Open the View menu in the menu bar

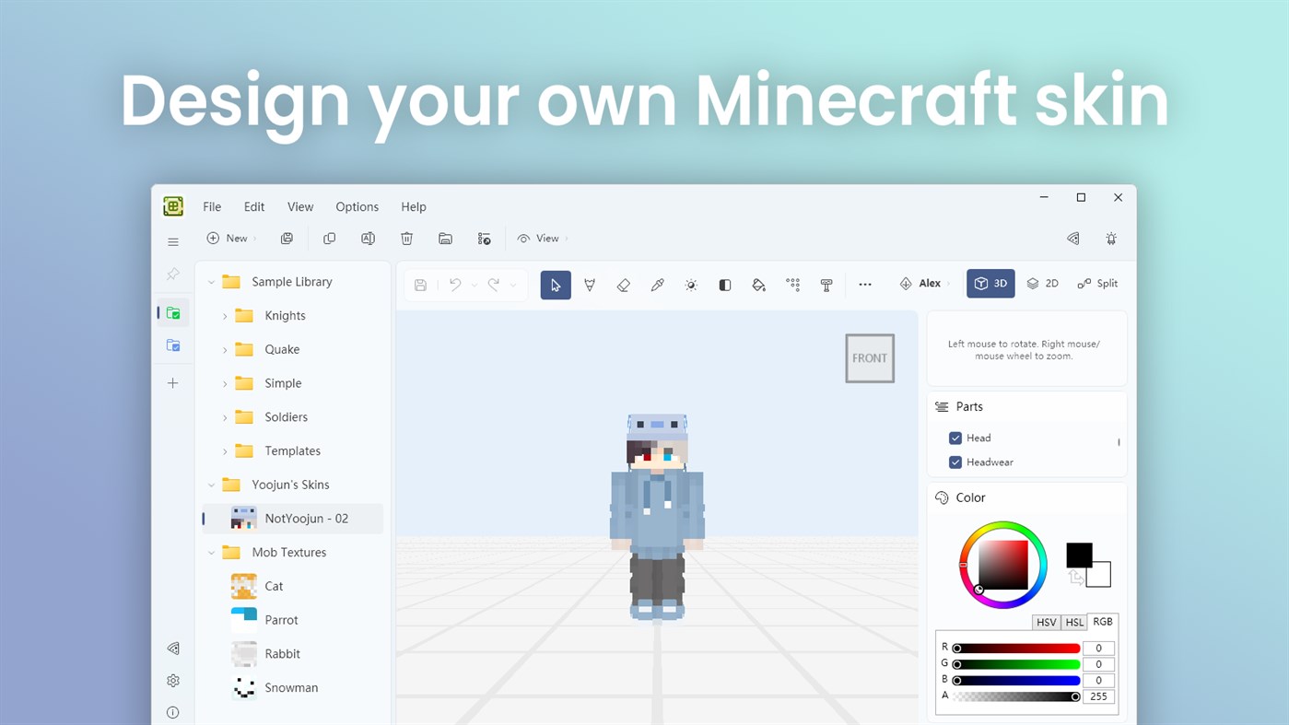(x=300, y=207)
